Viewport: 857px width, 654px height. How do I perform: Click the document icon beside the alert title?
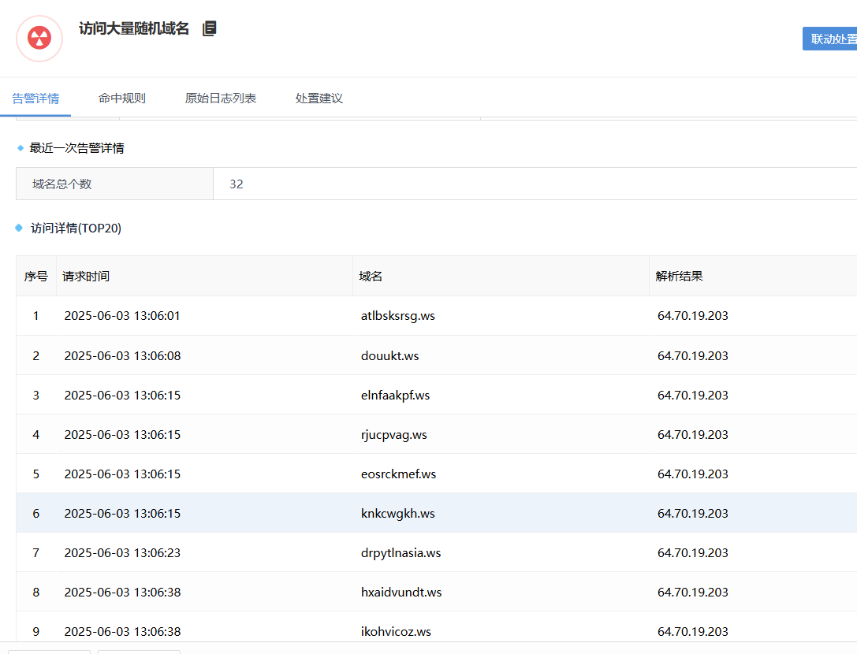click(209, 28)
